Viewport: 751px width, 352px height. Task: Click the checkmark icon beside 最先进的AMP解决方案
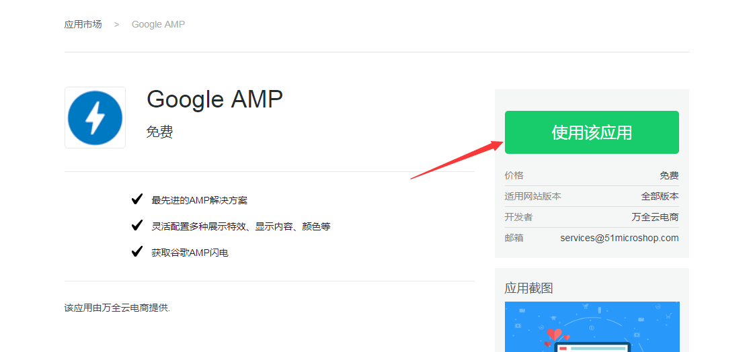[x=137, y=199]
